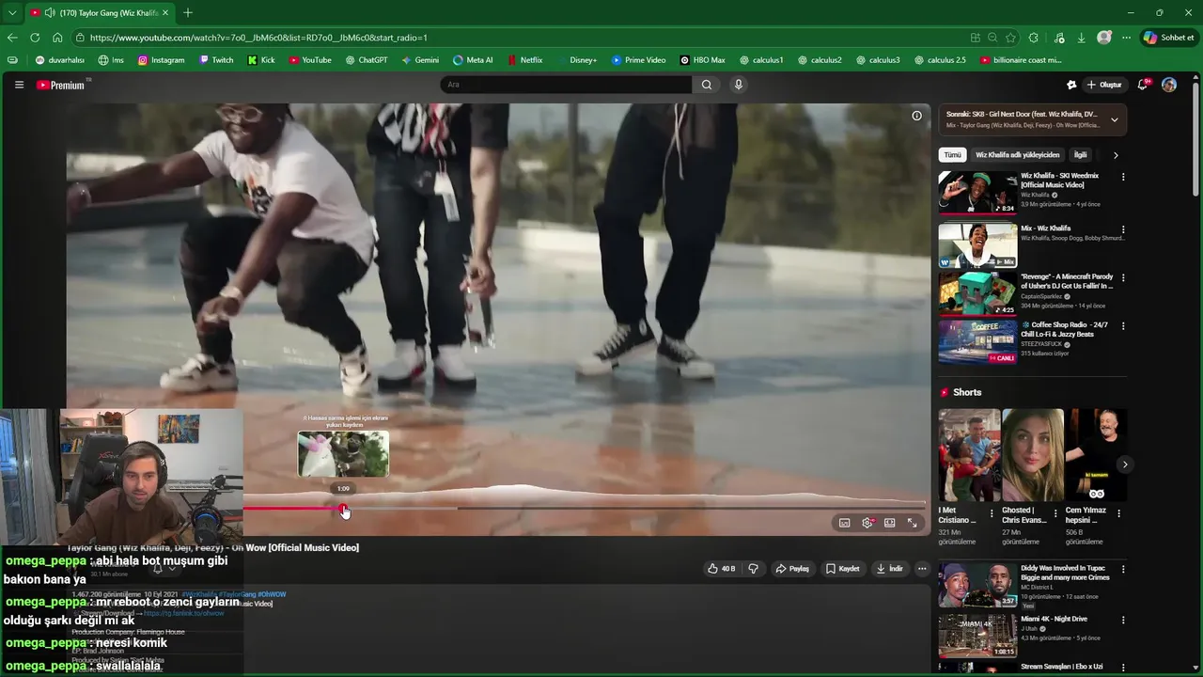Click the Kaydet save button
The width and height of the screenshot is (1203, 677).
tap(842, 568)
